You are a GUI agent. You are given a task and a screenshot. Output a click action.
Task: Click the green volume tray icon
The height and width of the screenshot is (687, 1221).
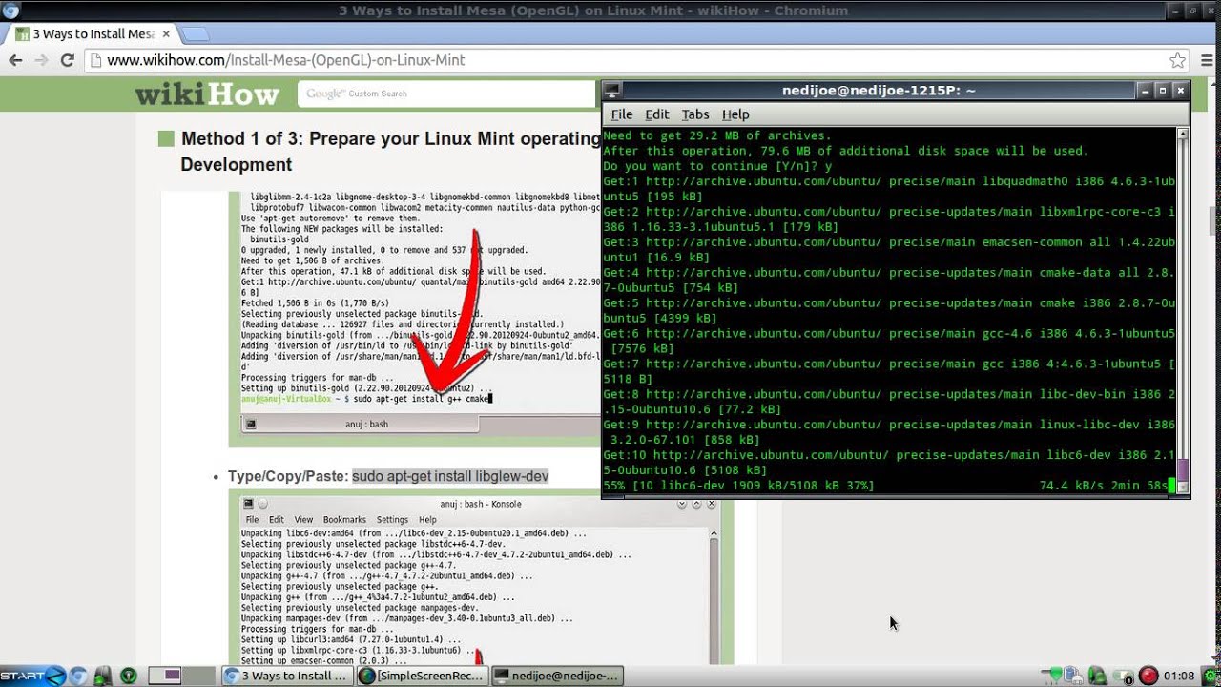tap(1098, 676)
